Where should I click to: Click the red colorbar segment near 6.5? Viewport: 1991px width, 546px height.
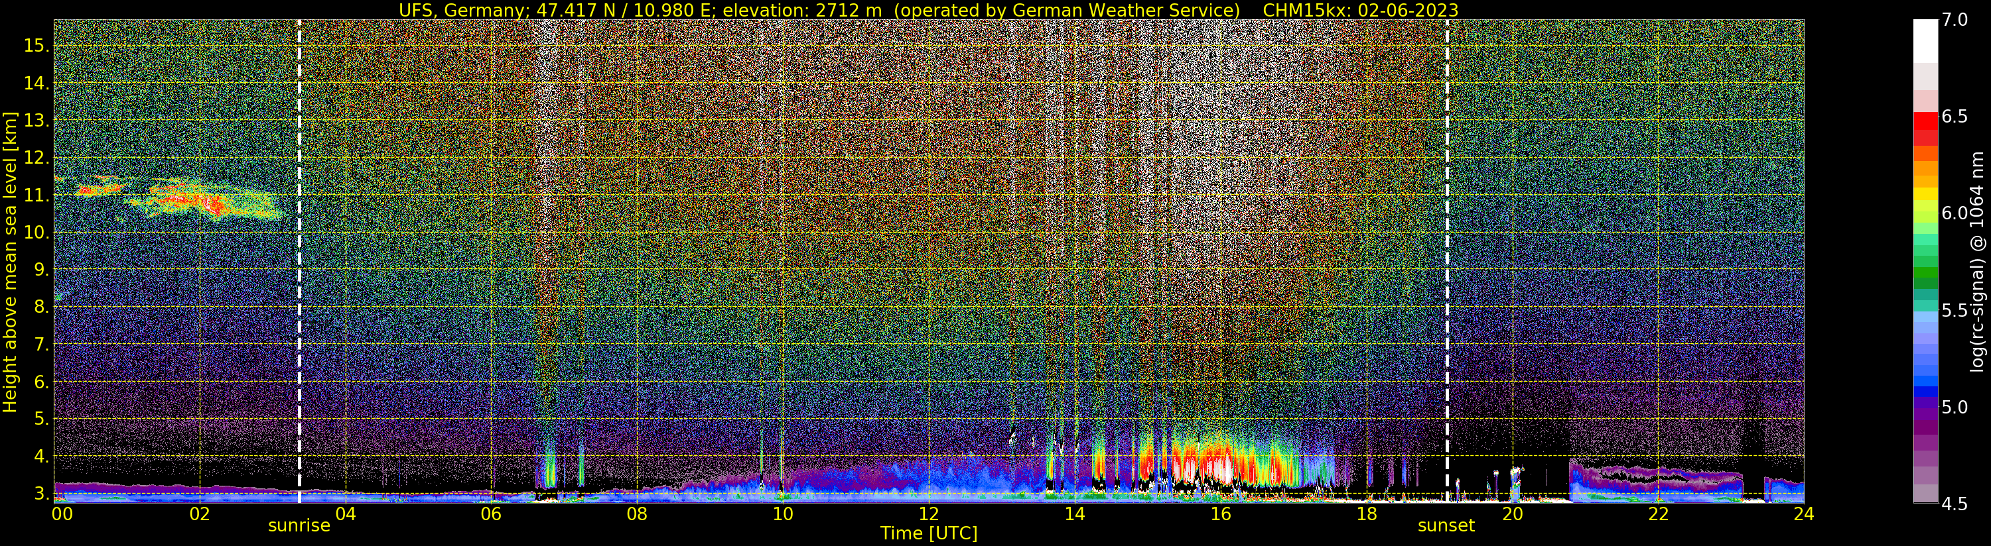[1925, 121]
